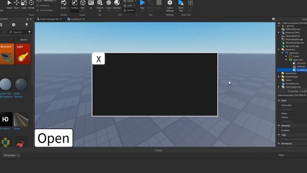Screen dimensions: 307x173
Task: Select UICorner in Explorer
Action: [299, 63]
